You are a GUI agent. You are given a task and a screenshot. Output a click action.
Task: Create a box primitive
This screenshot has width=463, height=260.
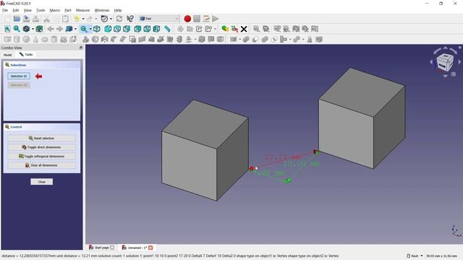pos(7,39)
